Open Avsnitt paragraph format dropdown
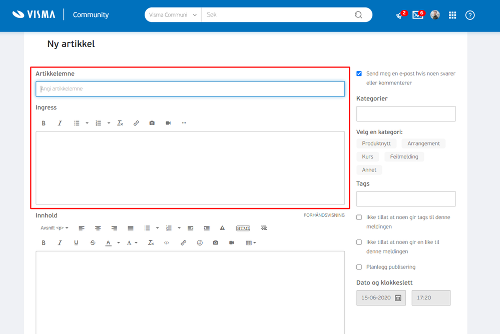The image size is (500, 334). (x=55, y=228)
